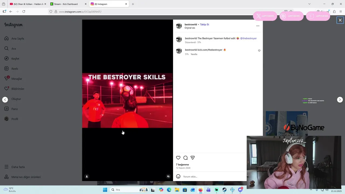
Task: Show tagged people on video
Action: pyautogui.click(x=87, y=176)
